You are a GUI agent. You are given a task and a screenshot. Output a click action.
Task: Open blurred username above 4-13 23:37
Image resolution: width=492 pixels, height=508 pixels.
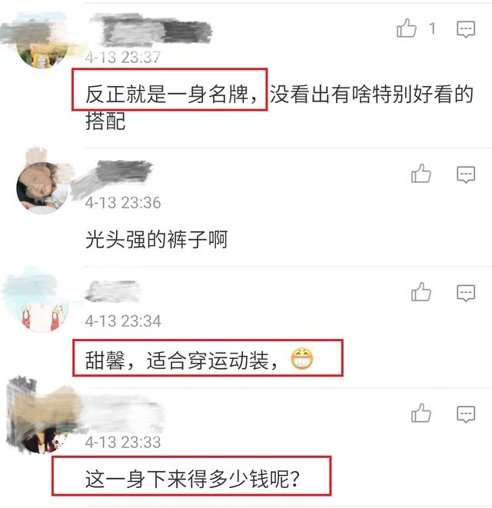point(152,30)
